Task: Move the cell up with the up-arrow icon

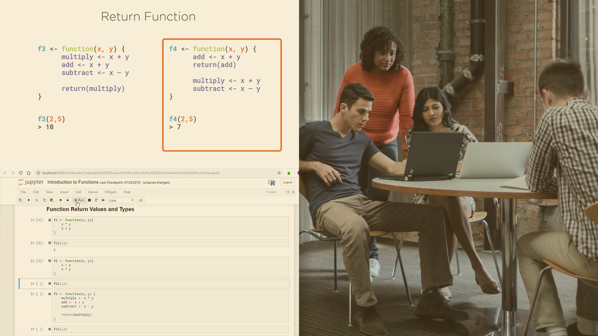Action: tap(61, 200)
